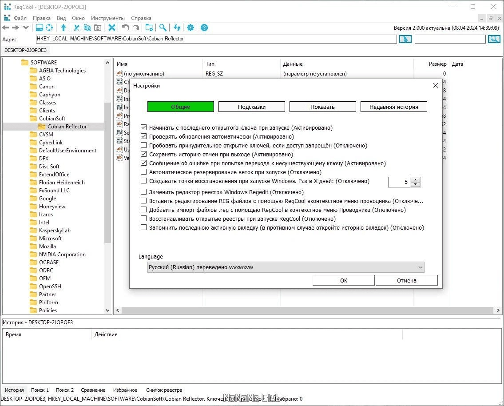Screen dimensions: 504x406
Task: Click the Go button beside address bar
Action: click(x=405, y=39)
